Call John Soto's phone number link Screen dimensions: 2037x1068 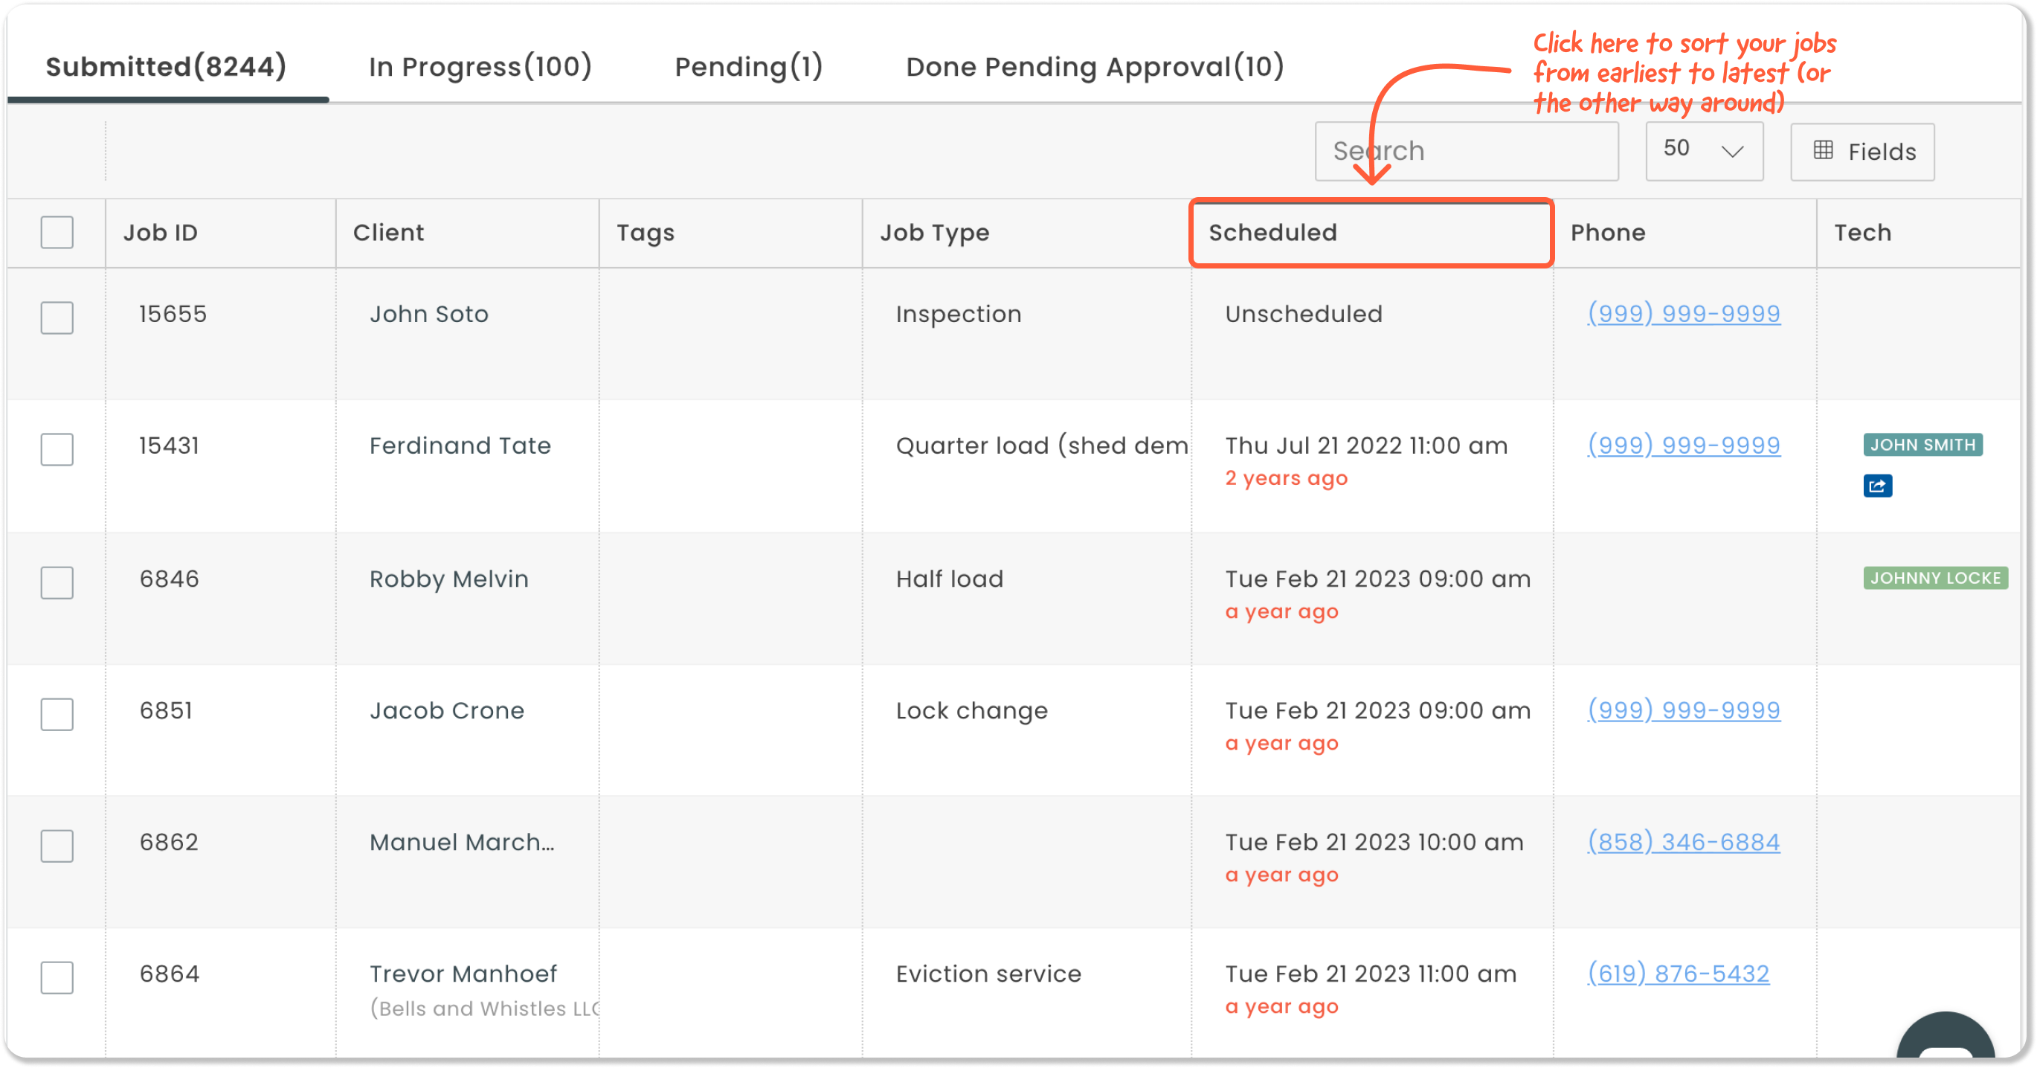point(1684,314)
